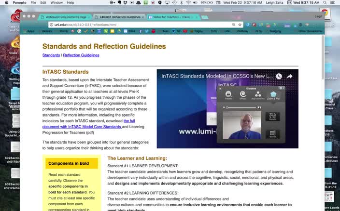
Task: Click the webcam preview in iGlasses
Action: 242,125
